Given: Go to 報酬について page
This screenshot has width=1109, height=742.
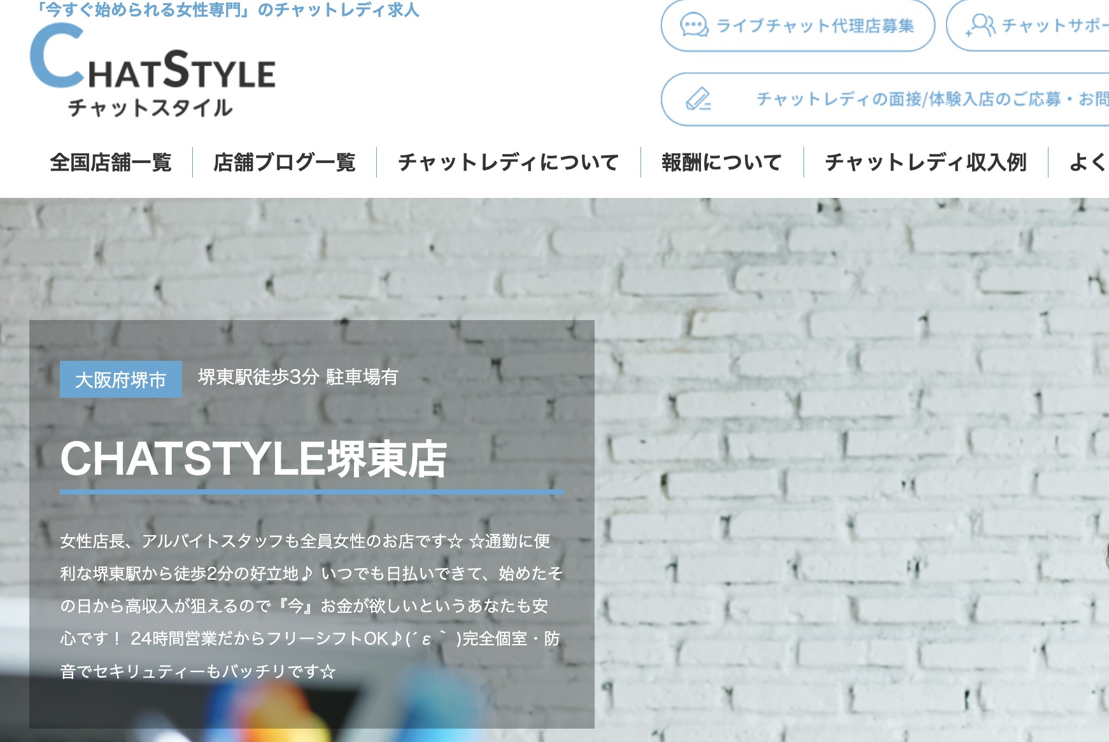Looking at the screenshot, I should click(x=722, y=162).
